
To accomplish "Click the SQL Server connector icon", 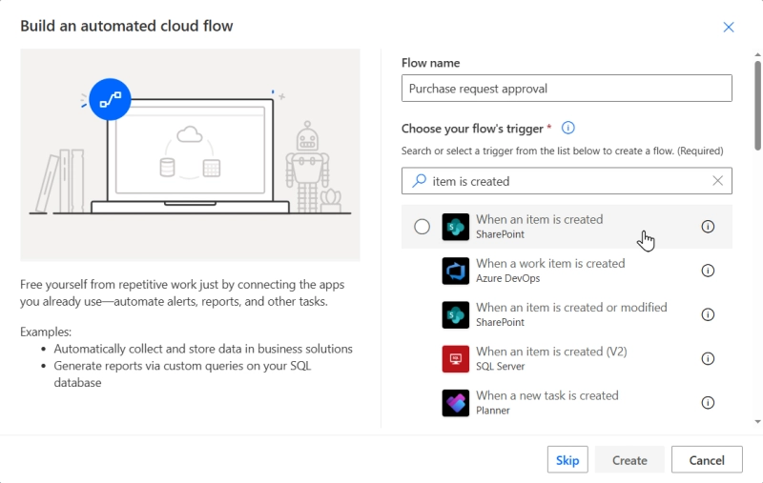I will [456, 359].
